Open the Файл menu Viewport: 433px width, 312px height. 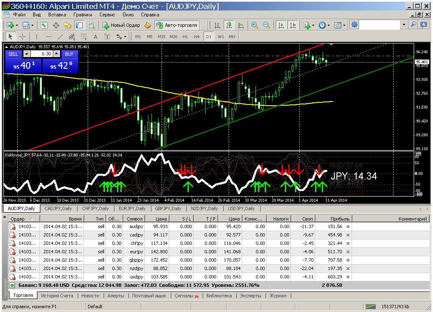point(19,15)
